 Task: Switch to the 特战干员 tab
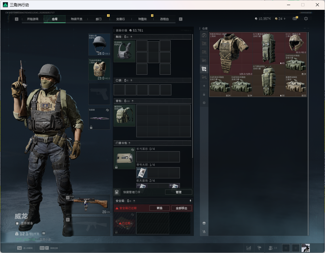pyautogui.click(x=76, y=19)
